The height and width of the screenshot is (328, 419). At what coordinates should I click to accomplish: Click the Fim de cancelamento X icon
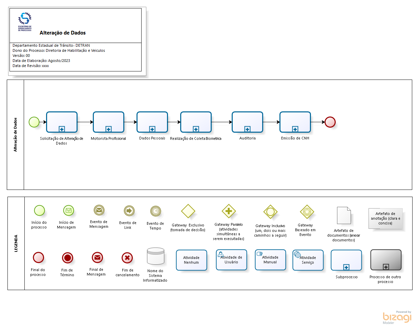tap(127, 258)
